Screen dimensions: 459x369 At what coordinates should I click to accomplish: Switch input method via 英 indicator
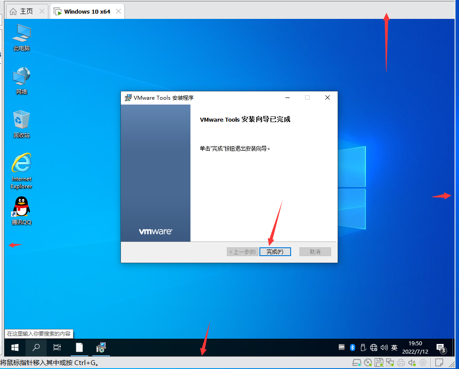point(394,347)
